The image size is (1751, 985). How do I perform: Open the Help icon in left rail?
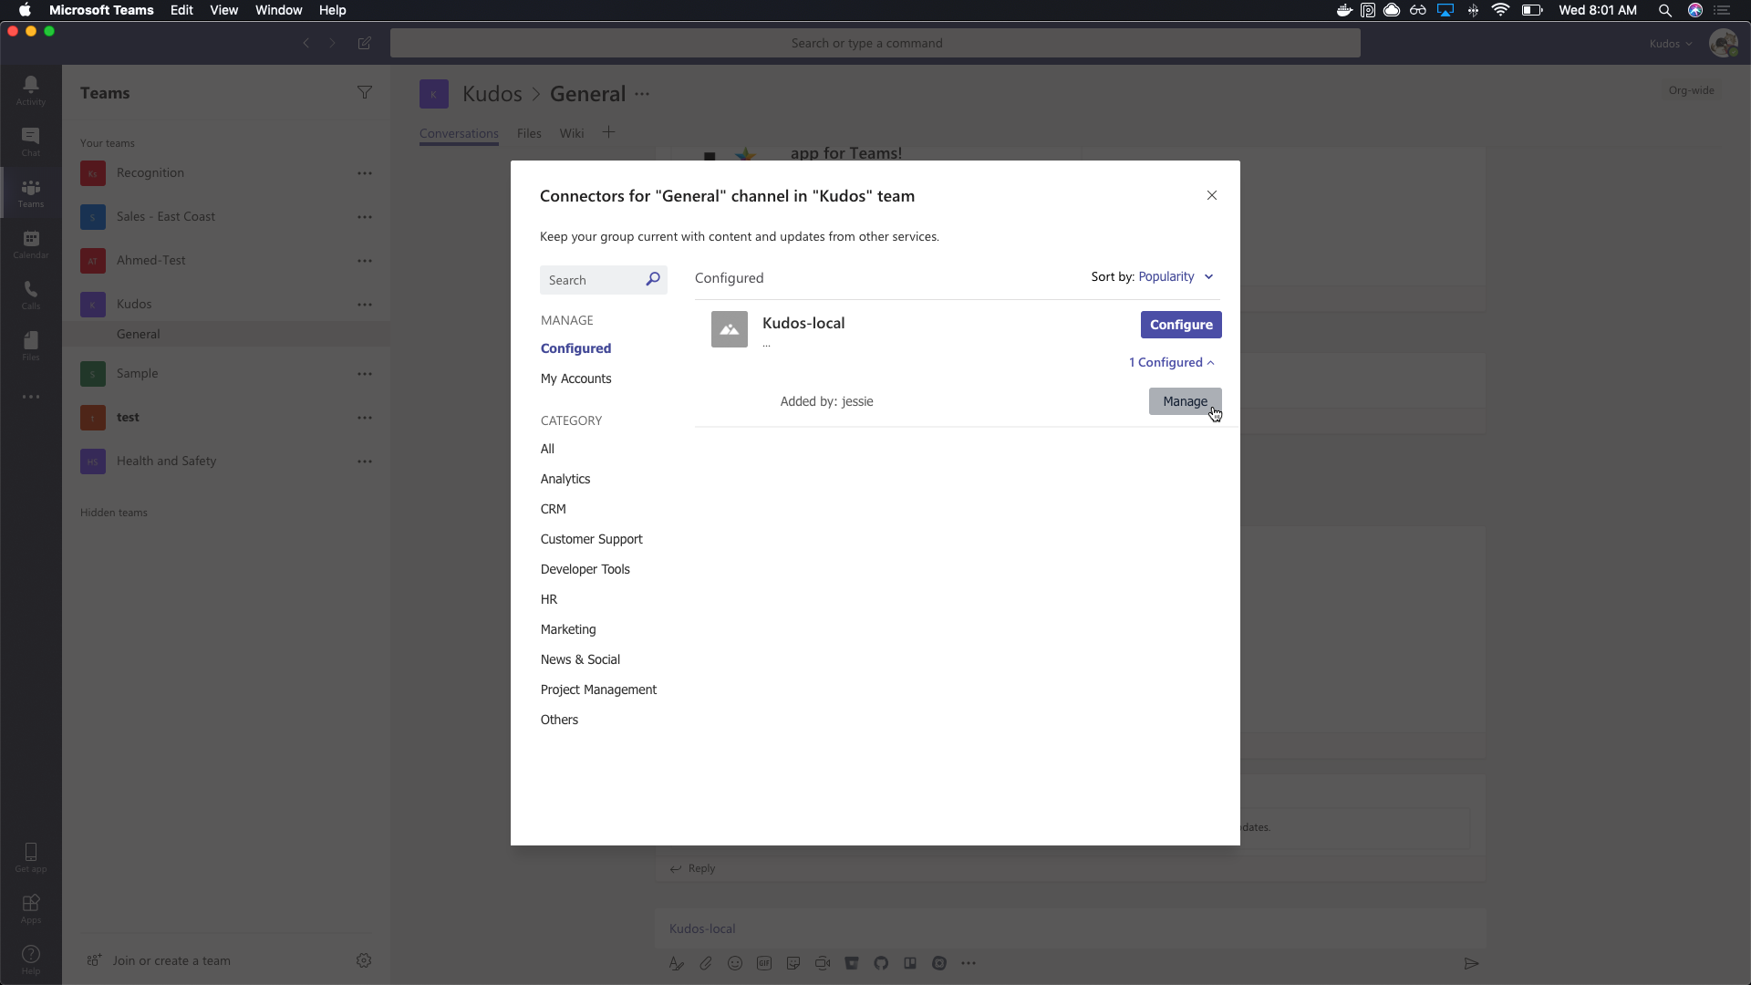coord(31,959)
